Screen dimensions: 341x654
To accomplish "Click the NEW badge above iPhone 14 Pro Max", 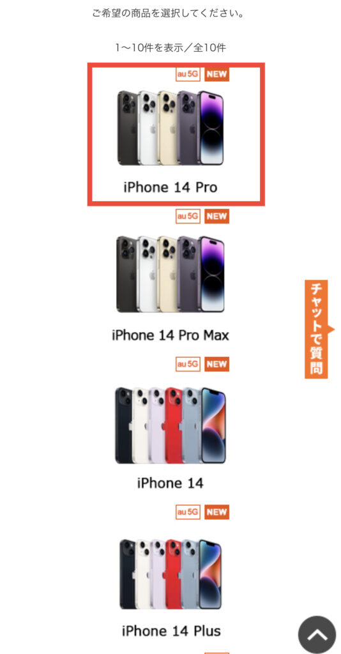I will click(x=216, y=216).
